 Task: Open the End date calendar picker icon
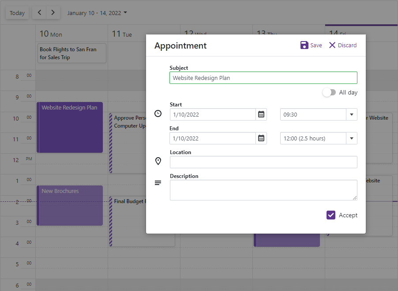[x=261, y=138]
